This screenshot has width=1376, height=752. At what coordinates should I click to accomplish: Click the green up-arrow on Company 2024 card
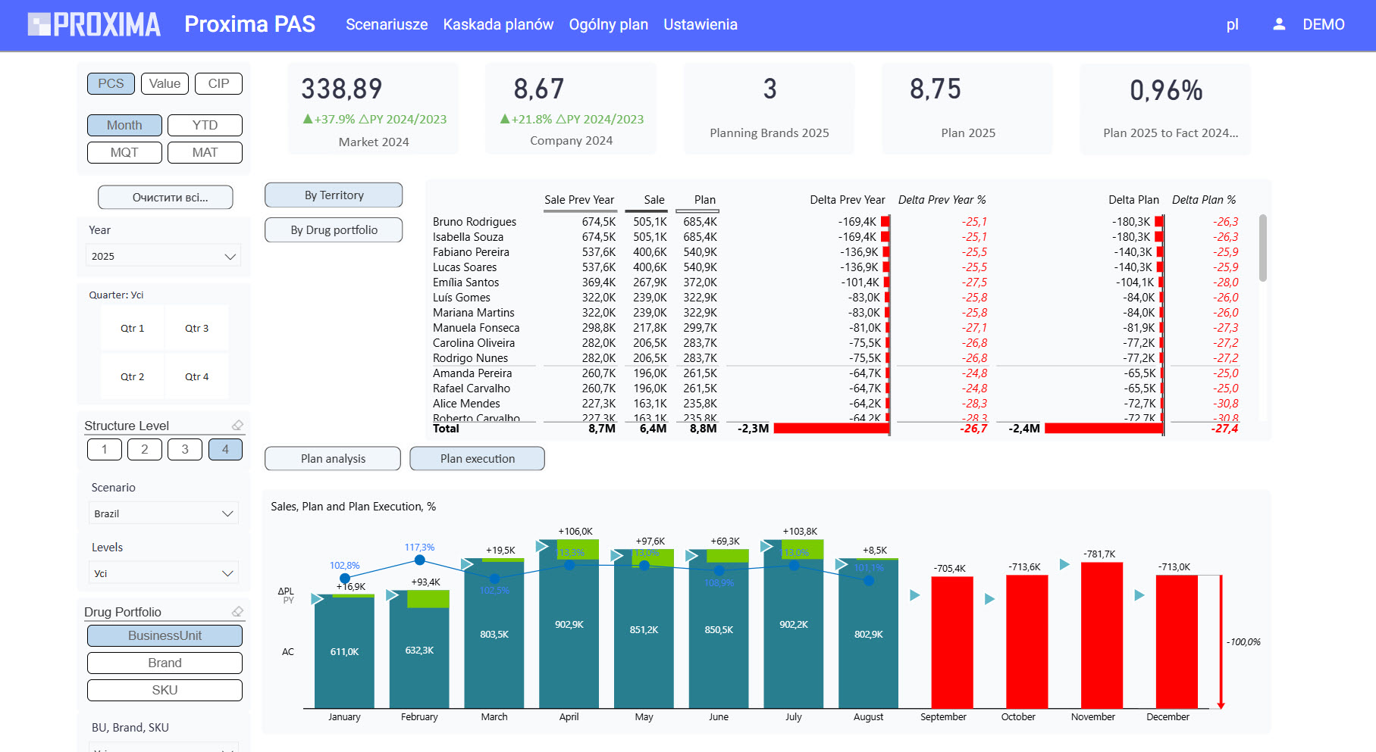tap(505, 119)
